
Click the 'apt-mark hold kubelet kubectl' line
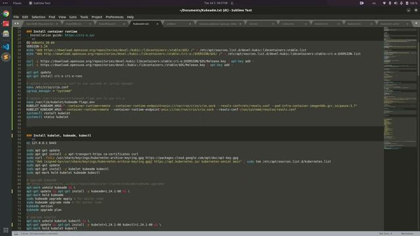52,228
